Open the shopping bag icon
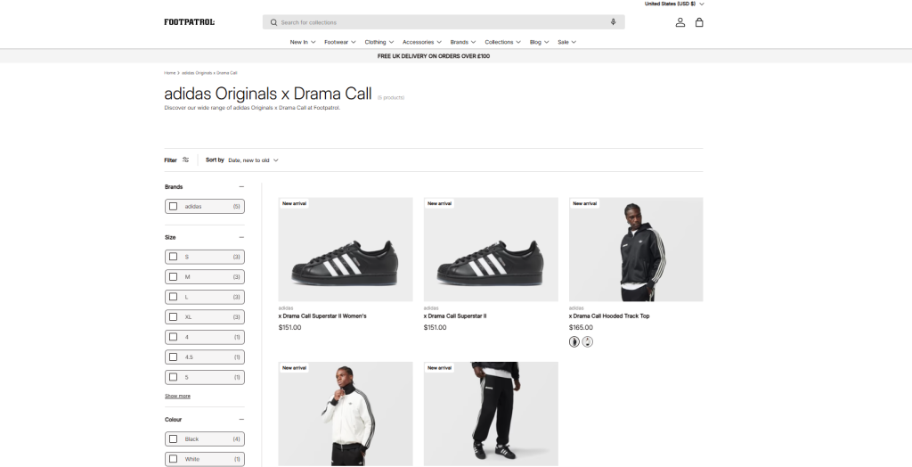 coord(699,22)
